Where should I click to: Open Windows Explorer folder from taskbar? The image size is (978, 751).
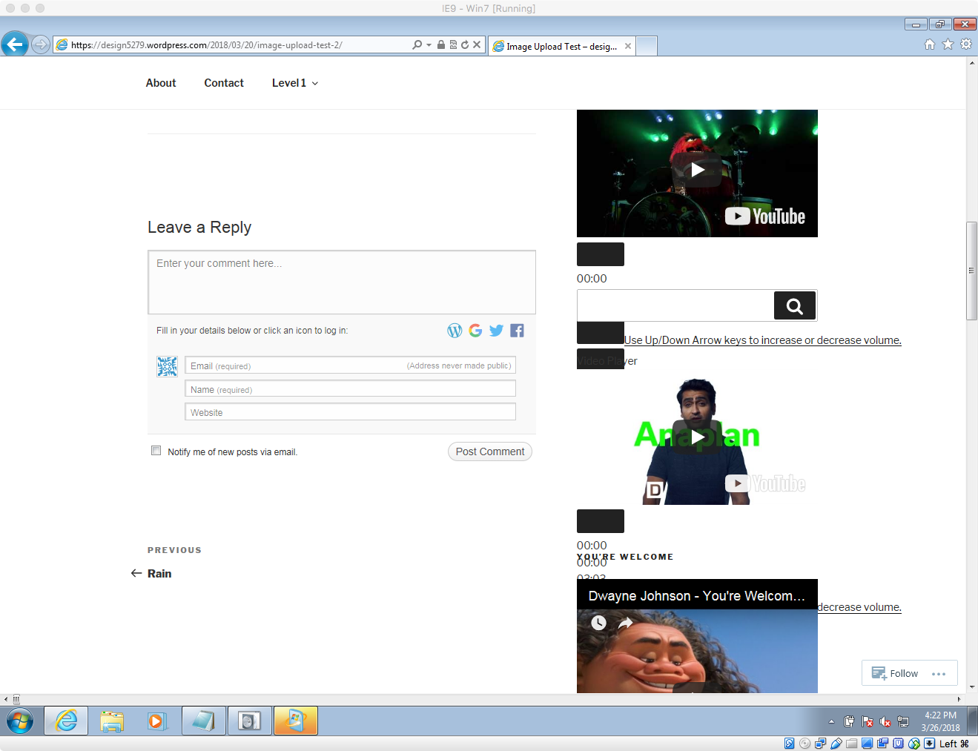[112, 721]
